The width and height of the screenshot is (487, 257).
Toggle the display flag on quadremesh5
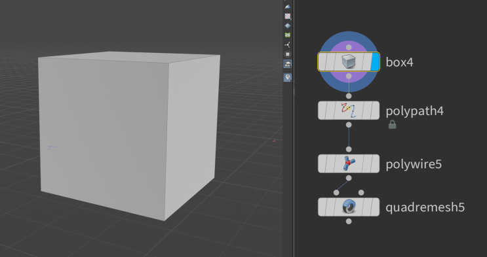[375, 207]
